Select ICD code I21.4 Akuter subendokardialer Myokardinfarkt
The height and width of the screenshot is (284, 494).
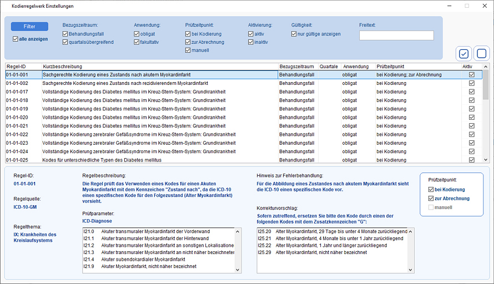pyautogui.click(x=159, y=259)
